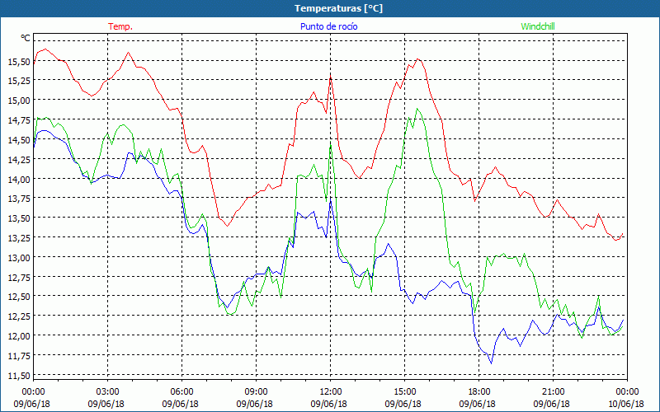Click the '°C' axis unit label
Image resolution: width=660 pixels, height=412 pixels.
(x=26, y=38)
